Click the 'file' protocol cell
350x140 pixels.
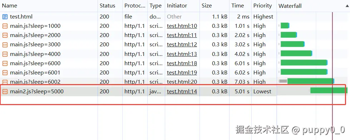128,17
